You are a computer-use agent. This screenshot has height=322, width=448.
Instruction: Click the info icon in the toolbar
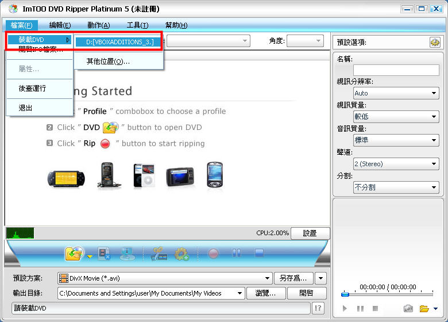coord(128,253)
